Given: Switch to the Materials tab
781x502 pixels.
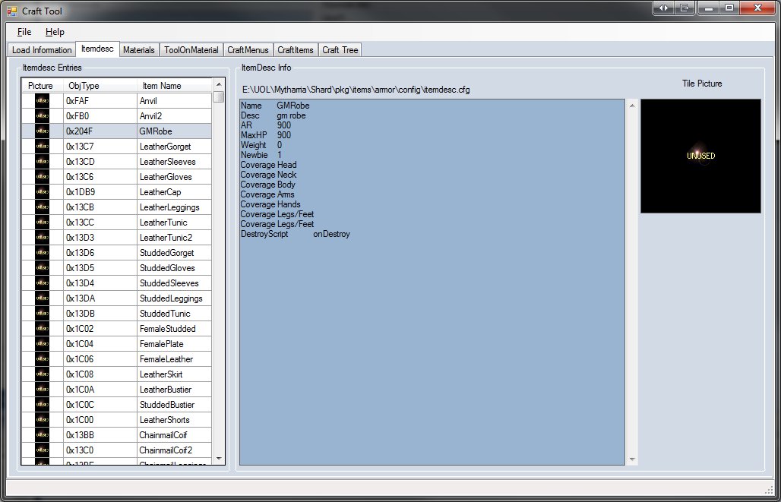Looking at the screenshot, I should click(x=139, y=50).
